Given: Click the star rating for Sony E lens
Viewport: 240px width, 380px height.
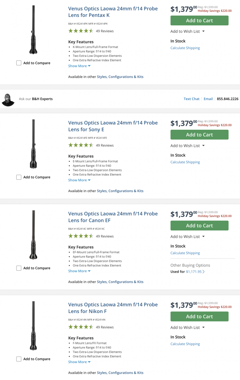Looking at the screenshot, I should tap(81, 145).
